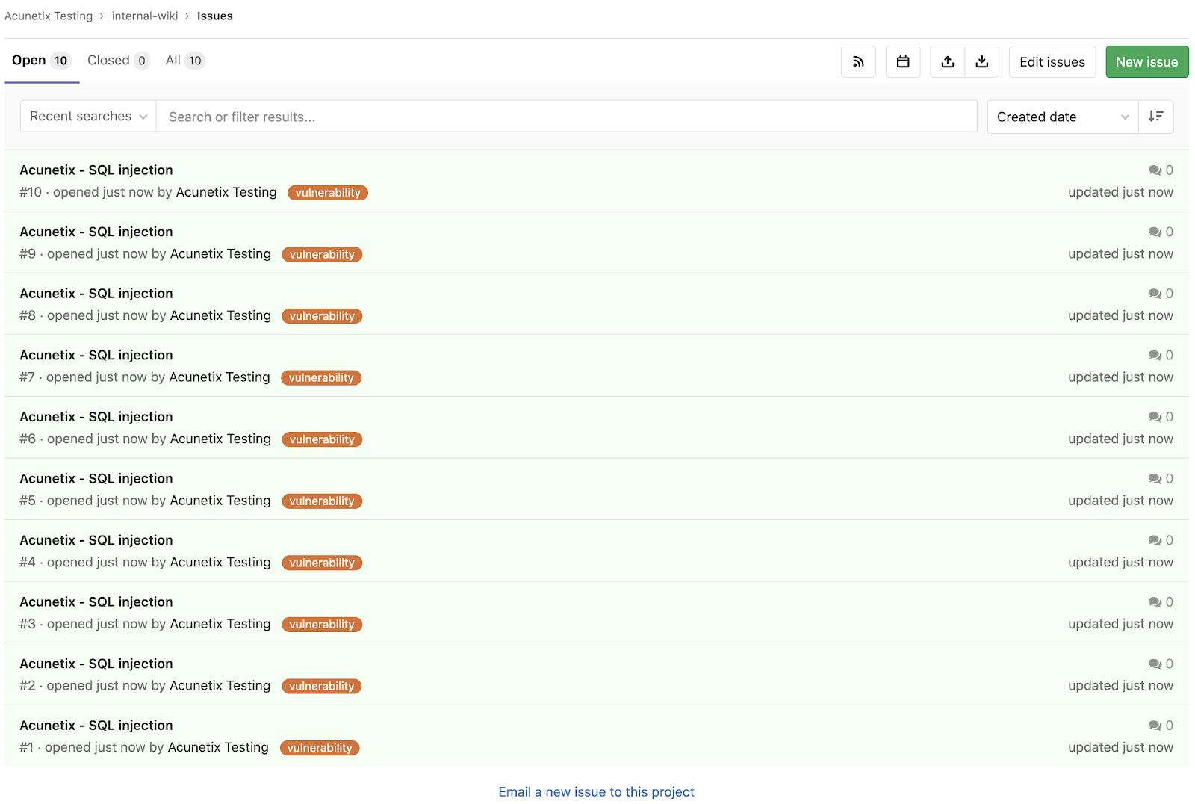This screenshot has height=804, width=1195.
Task: Click vulnerability label on issue #7
Action: 321,378
